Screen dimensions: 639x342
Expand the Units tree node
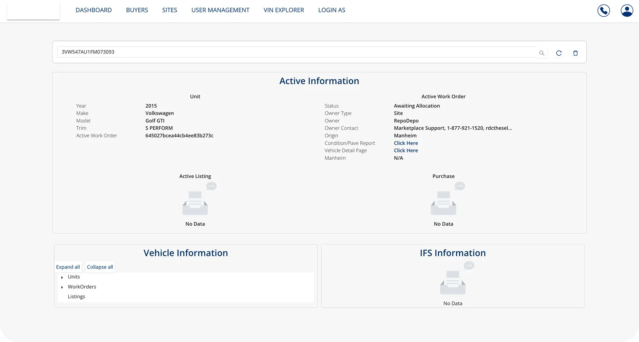(x=62, y=277)
